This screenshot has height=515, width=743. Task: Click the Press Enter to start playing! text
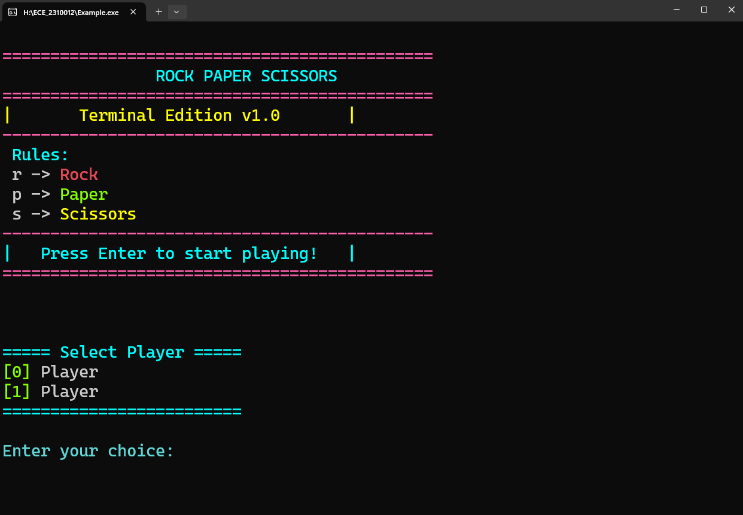[x=179, y=254]
